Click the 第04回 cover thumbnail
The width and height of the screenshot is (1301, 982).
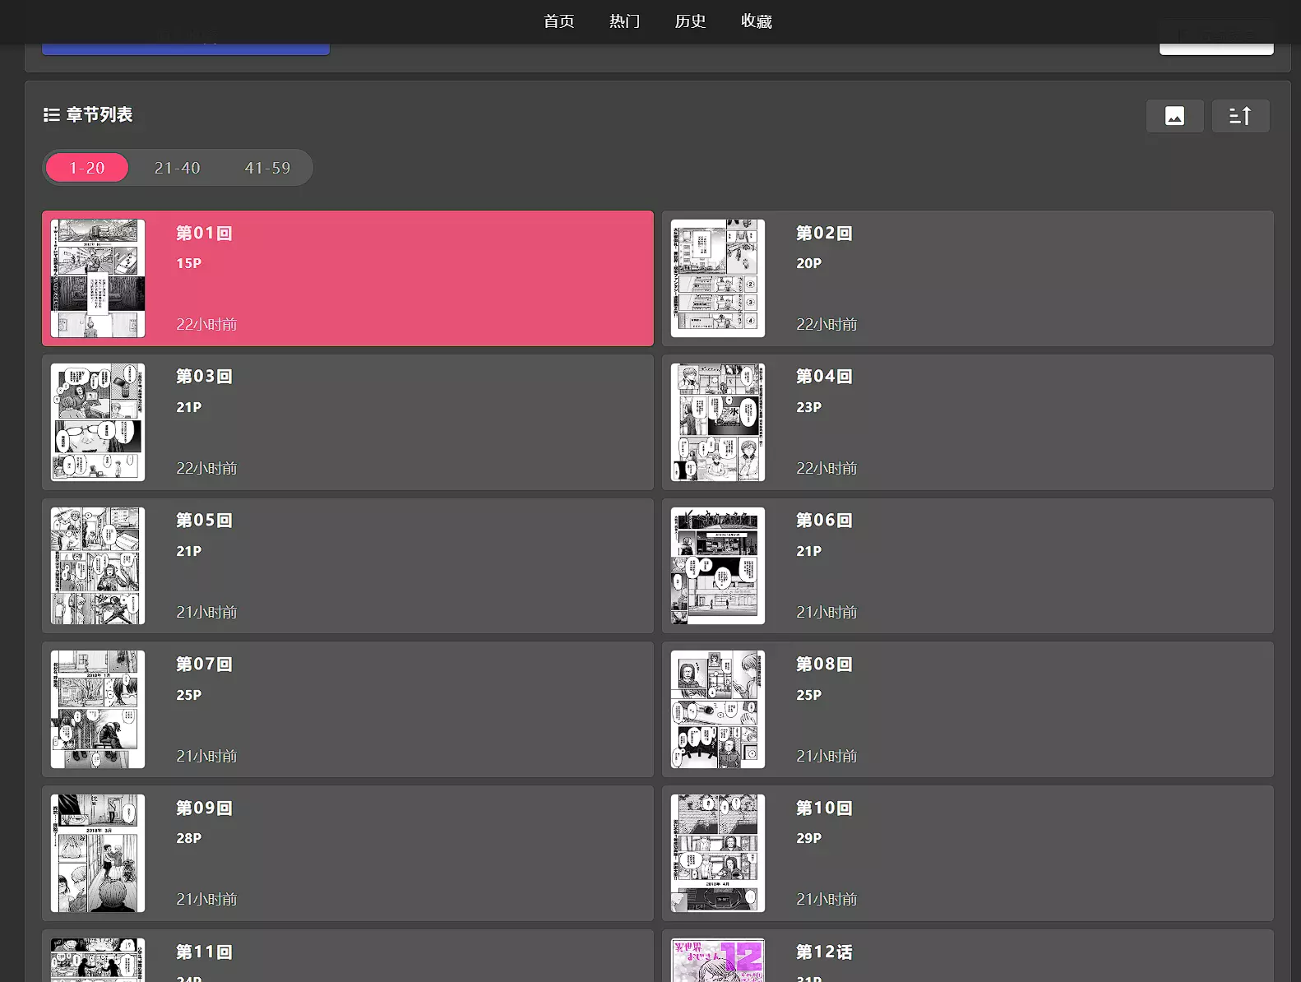[x=717, y=422]
